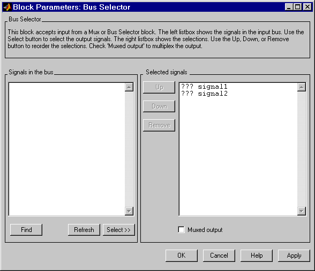Click the Find button
Image resolution: width=315 pixels, height=271 pixels.
(x=26, y=230)
